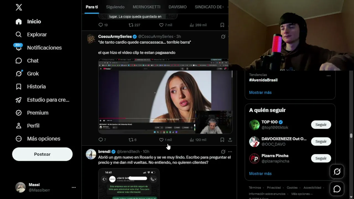Image resolution: width=354 pixels, height=199 pixels.
Task: Open floating Grok button at bottom right
Action: pos(337,172)
